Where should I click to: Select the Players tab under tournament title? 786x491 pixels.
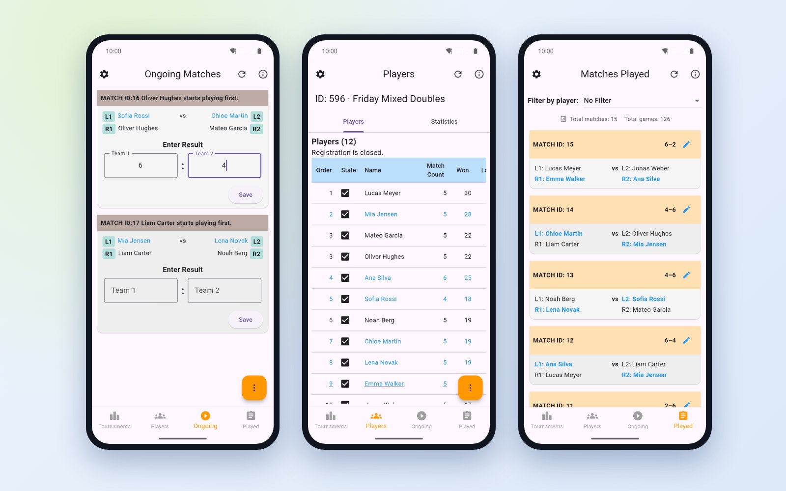[353, 122]
